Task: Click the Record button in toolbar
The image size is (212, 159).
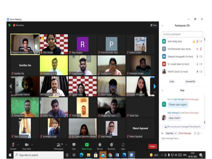Action: tap(100, 146)
